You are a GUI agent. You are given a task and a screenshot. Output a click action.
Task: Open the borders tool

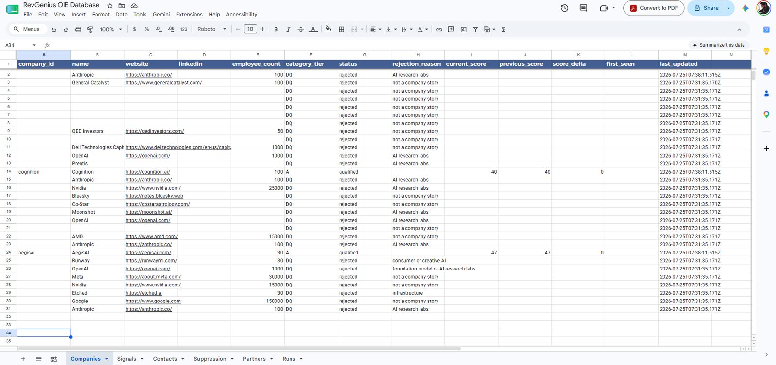click(x=341, y=29)
